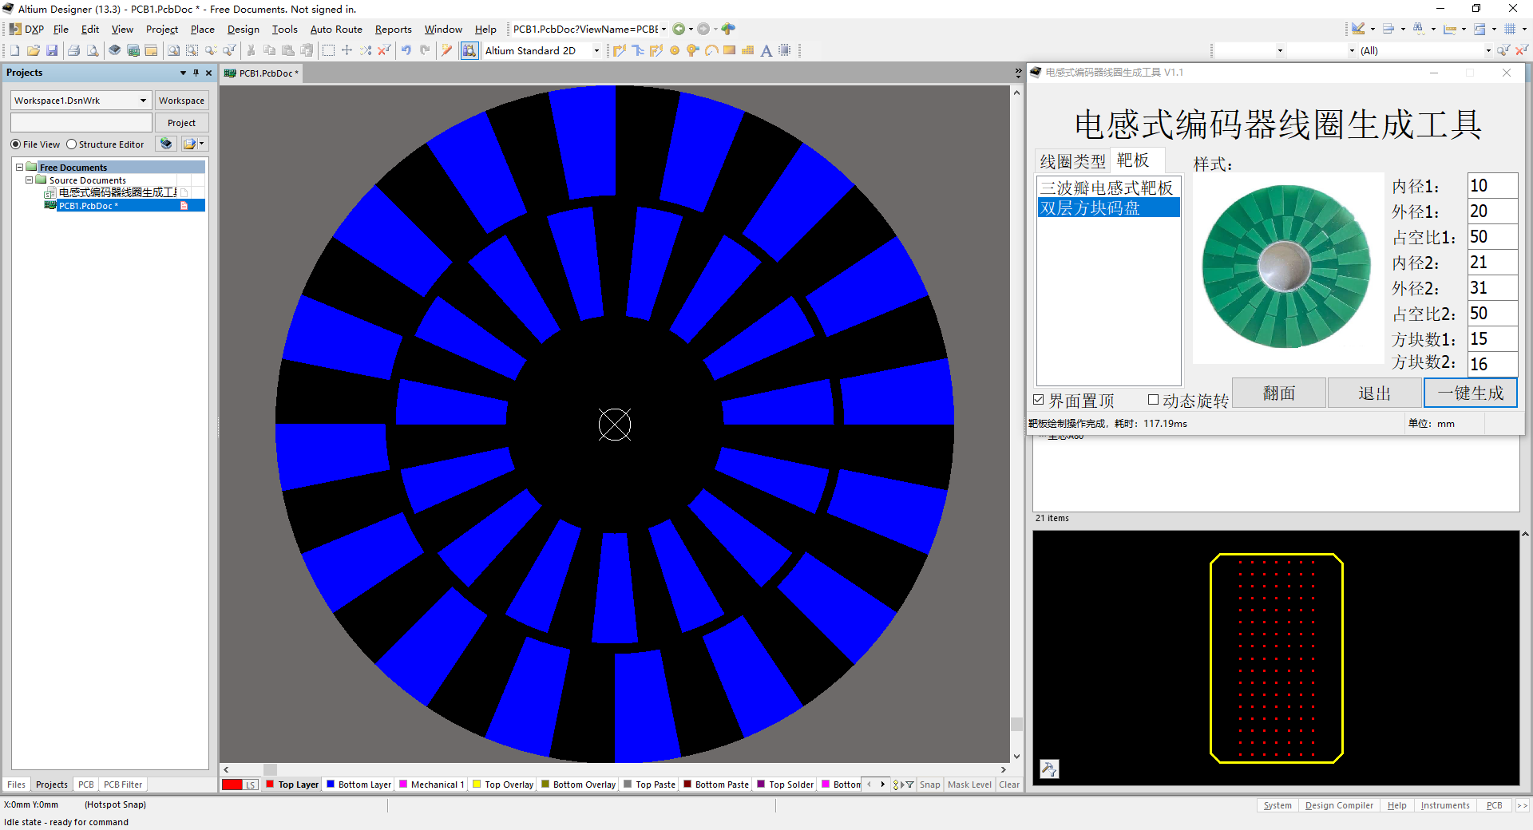Click the Top Layer red color swatch

pos(270,785)
